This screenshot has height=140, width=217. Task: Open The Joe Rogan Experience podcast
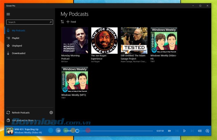104,40
